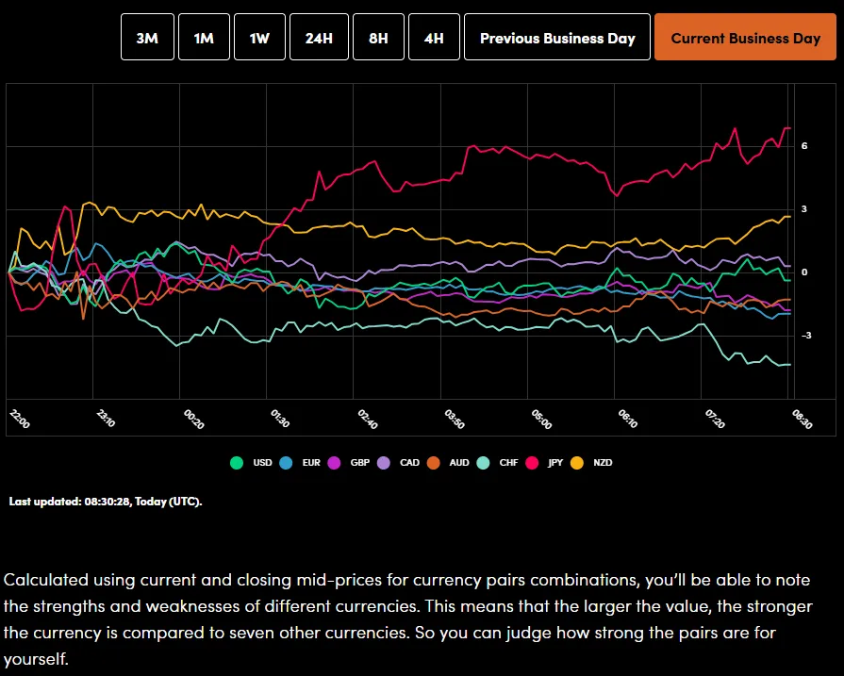Open the Previous Business Day view
This screenshot has height=676, width=844.
[x=557, y=38]
